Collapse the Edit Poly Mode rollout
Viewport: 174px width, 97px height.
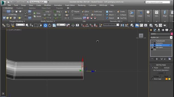tap(151, 65)
